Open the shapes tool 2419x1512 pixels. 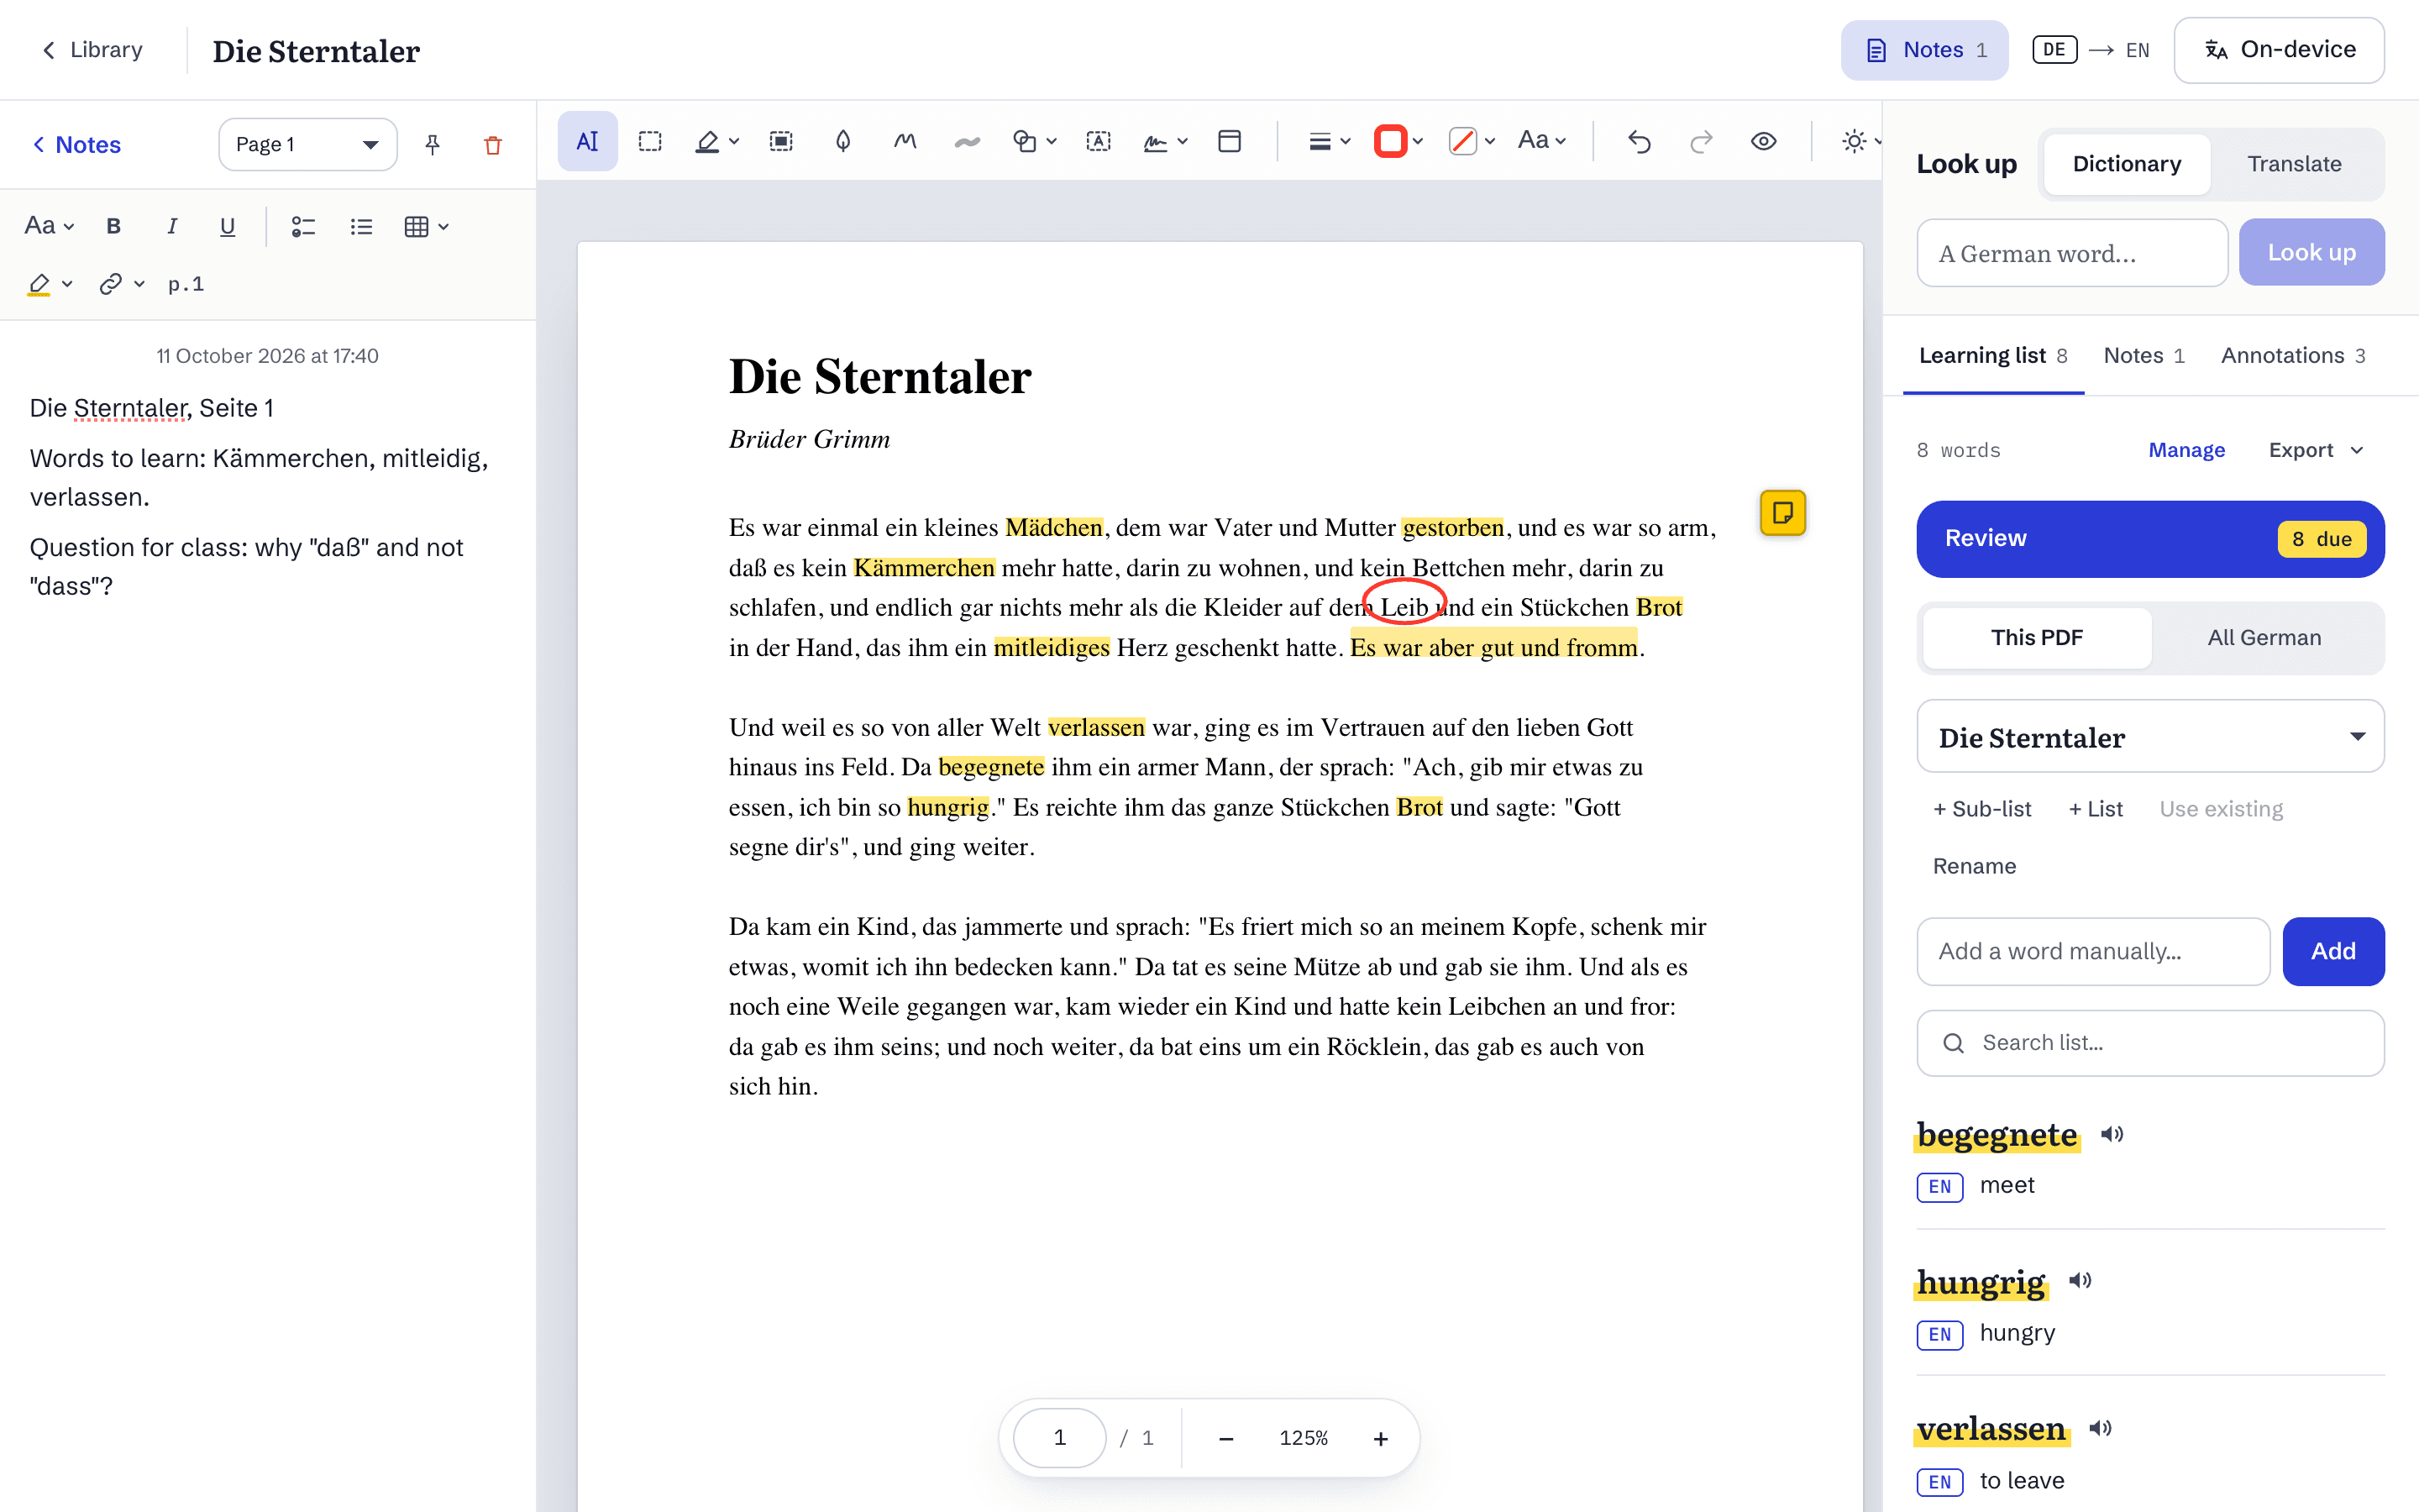[1026, 141]
